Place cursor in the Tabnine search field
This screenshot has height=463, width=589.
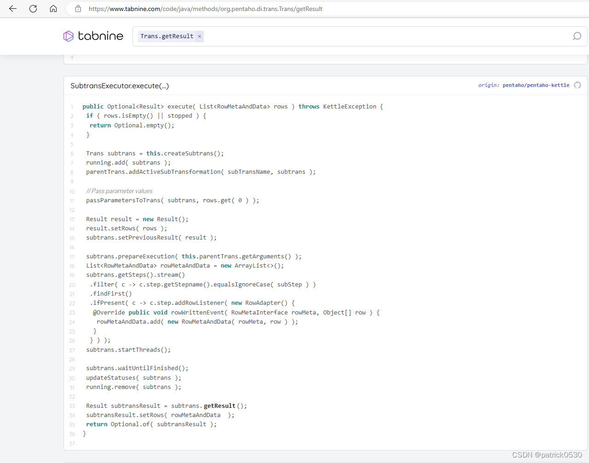tap(368, 36)
